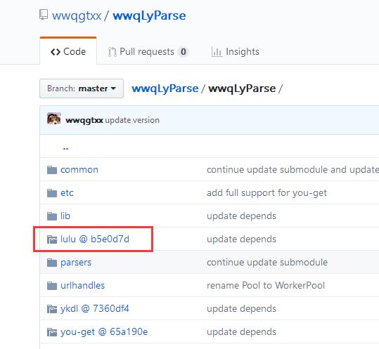Image resolution: width=379 pixels, height=349 pixels.
Task: Open commit 'rename Pool to WorkerPool'
Action: click(x=266, y=286)
